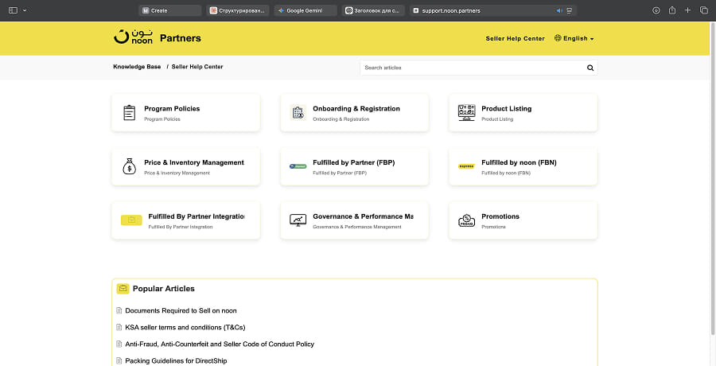
Task: Click the Fulfilled by noon express badge icon
Action: (x=466, y=166)
